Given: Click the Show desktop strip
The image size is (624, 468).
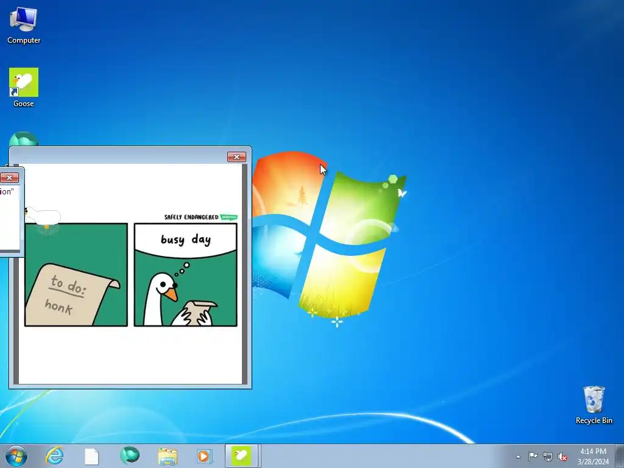Looking at the screenshot, I should [619, 456].
